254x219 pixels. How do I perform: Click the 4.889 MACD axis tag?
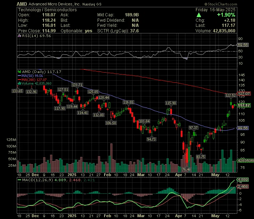(242, 180)
